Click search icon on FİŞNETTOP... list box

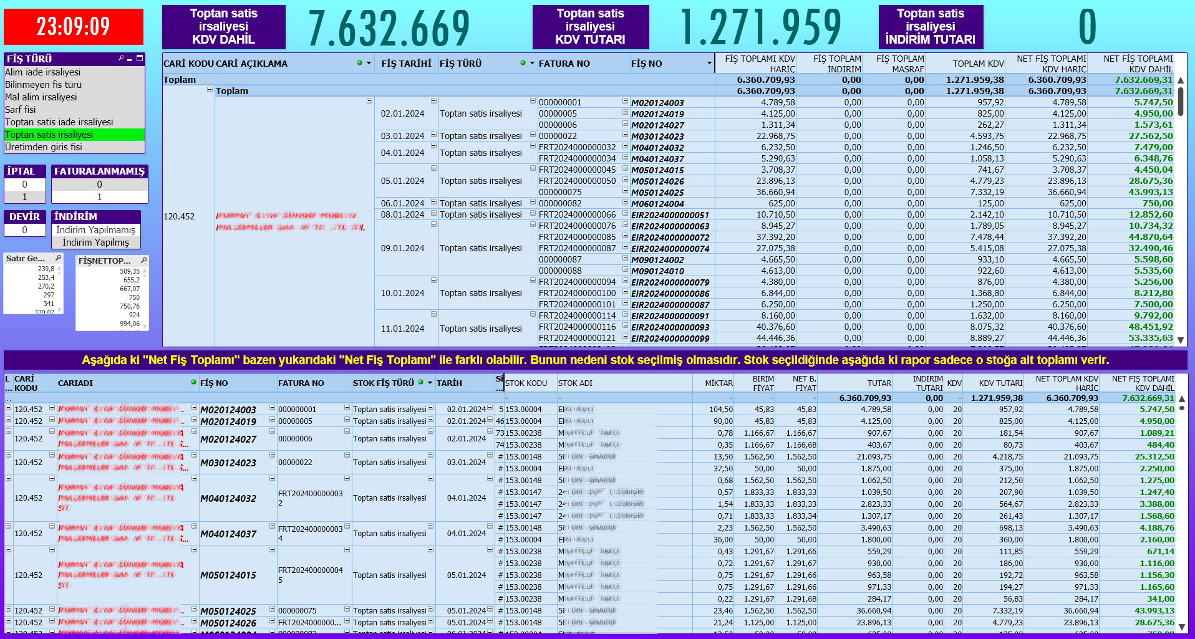tap(143, 261)
